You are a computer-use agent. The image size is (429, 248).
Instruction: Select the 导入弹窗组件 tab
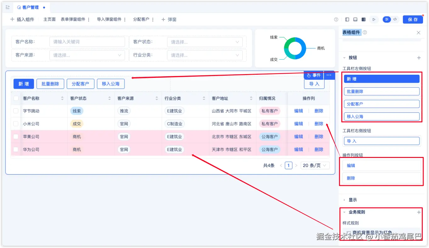click(109, 19)
